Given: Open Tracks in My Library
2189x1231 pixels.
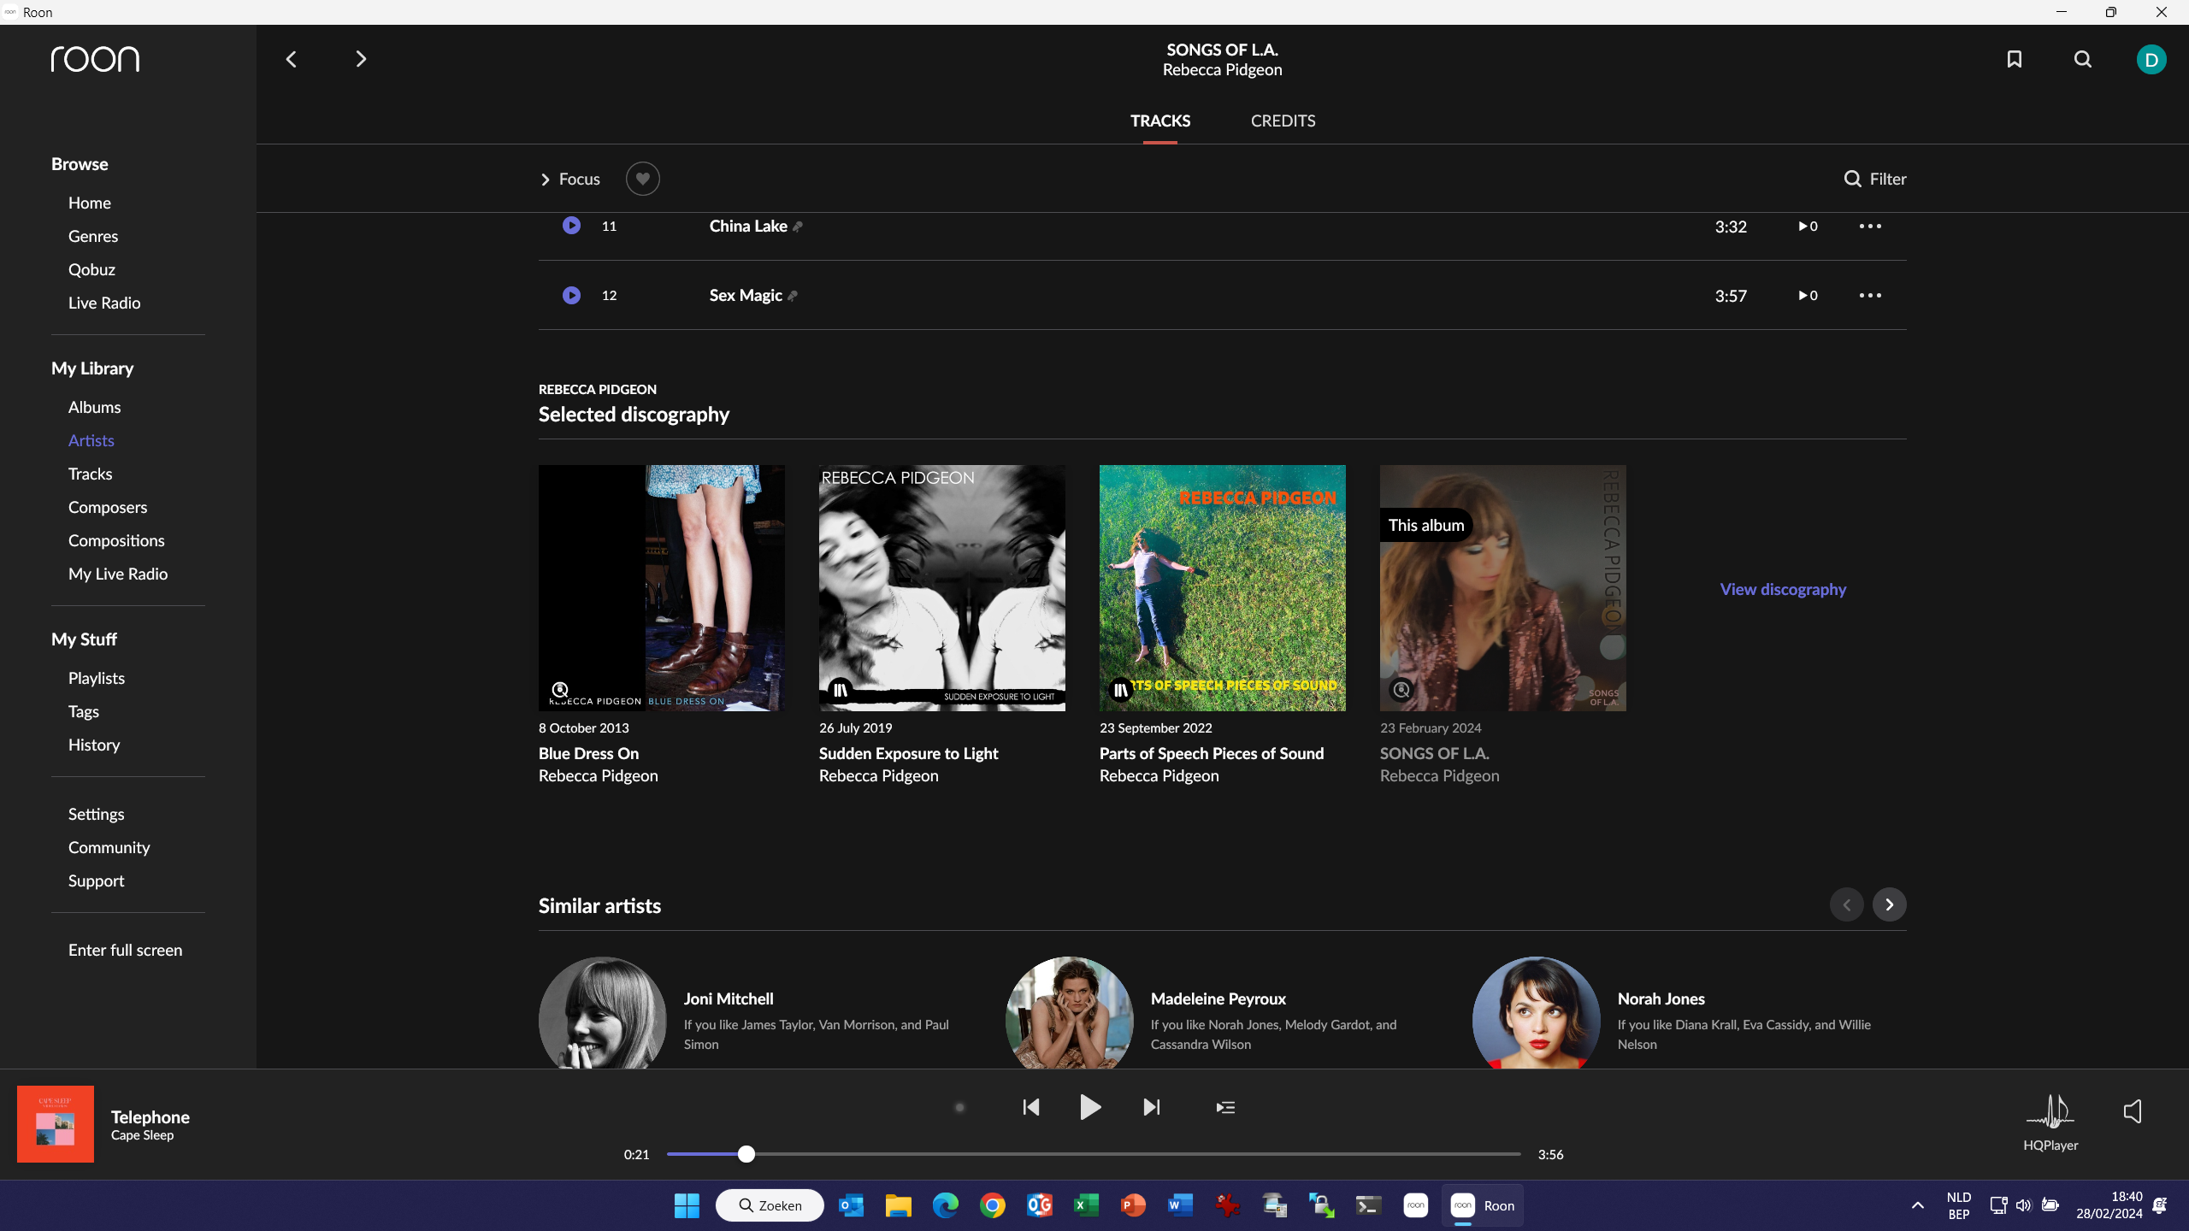Looking at the screenshot, I should (x=90, y=474).
